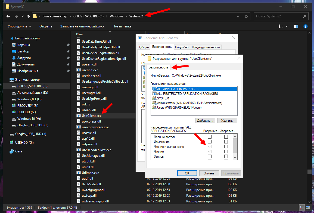Select the Загрузки downloads folder icon
Image resolution: width=314 pixels, height=213 pixels.
click(14, 58)
